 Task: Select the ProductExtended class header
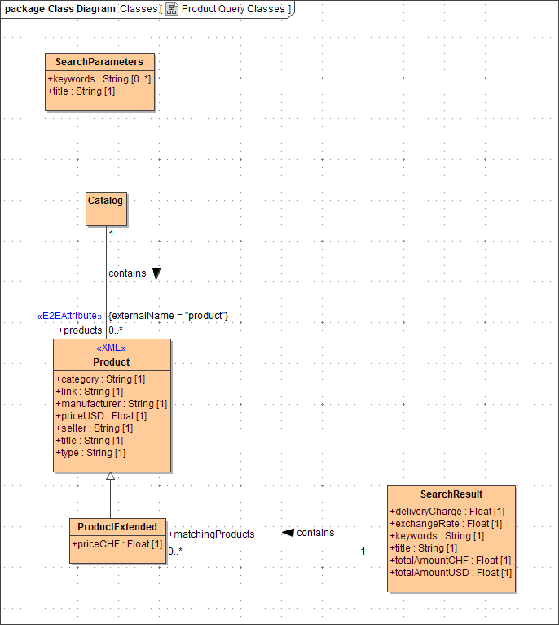click(118, 527)
